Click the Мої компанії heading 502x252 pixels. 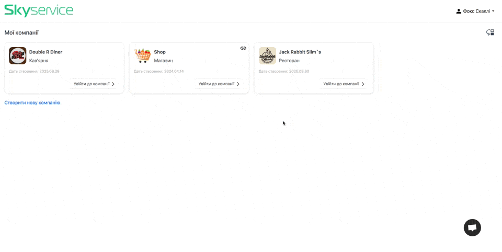coord(21,32)
